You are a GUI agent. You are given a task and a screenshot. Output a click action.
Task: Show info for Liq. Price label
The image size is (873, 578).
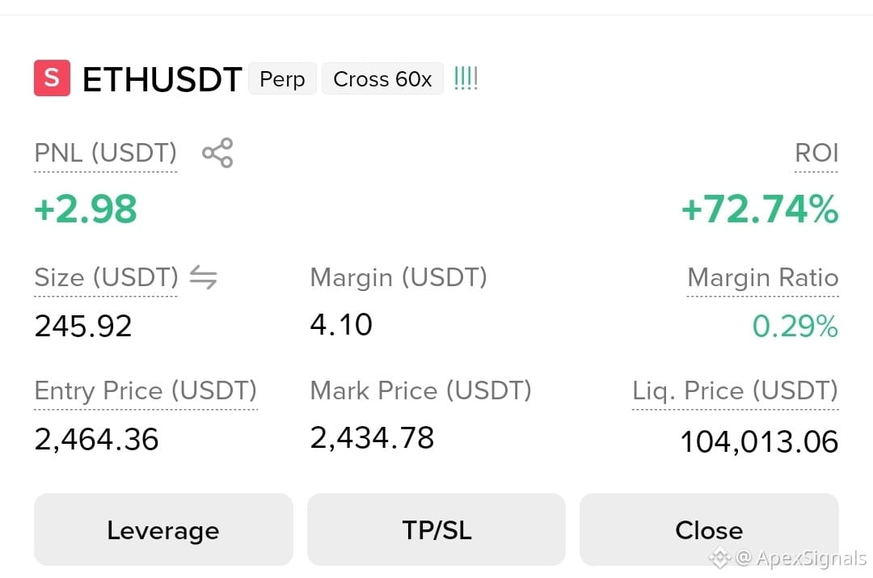click(735, 391)
